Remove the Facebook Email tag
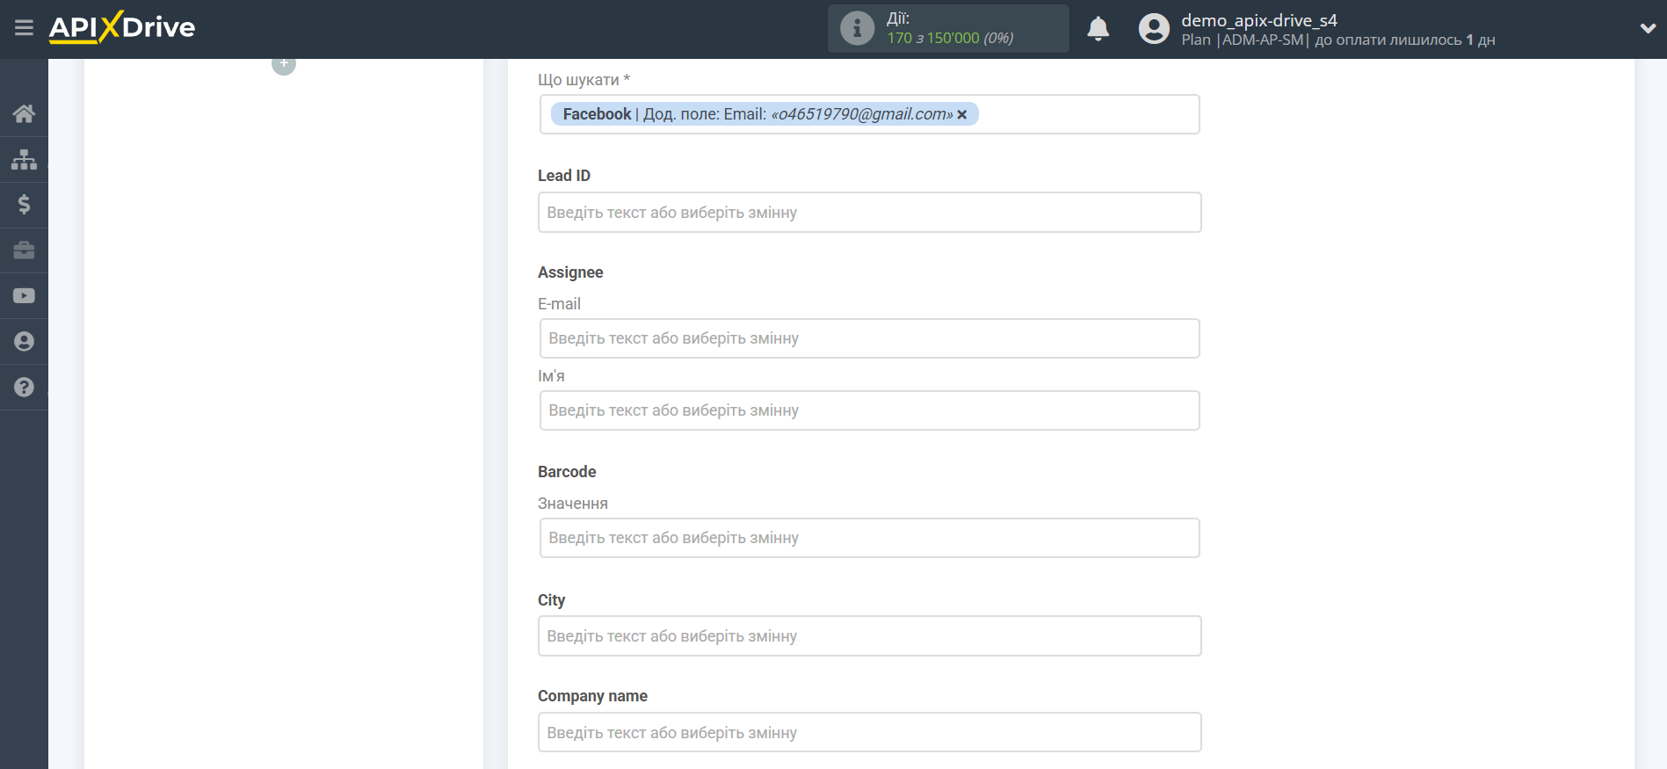Image resolution: width=1667 pixels, height=769 pixels. coord(962,114)
